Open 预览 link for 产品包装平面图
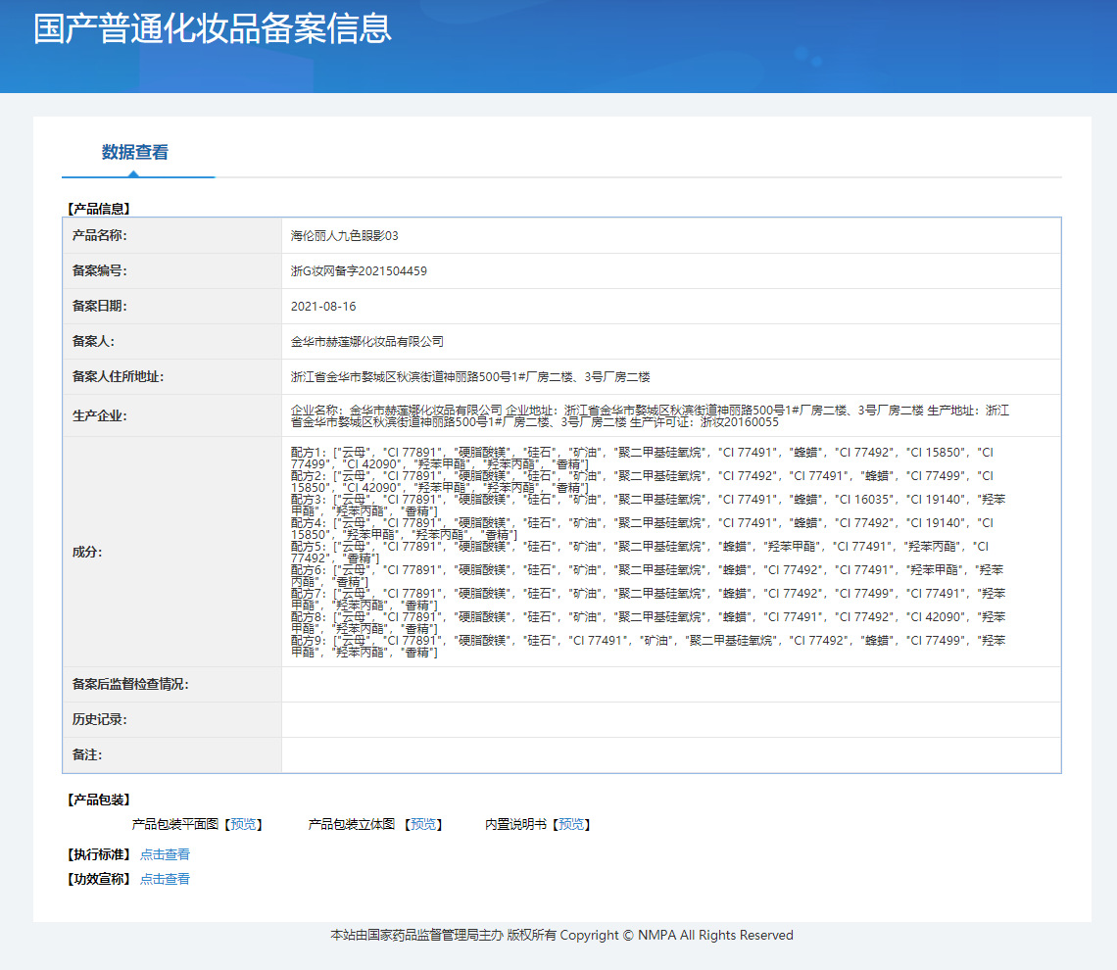The image size is (1117, 970). pyautogui.click(x=244, y=825)
